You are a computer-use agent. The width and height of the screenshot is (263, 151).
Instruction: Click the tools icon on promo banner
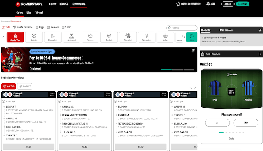tap(193, 50)
